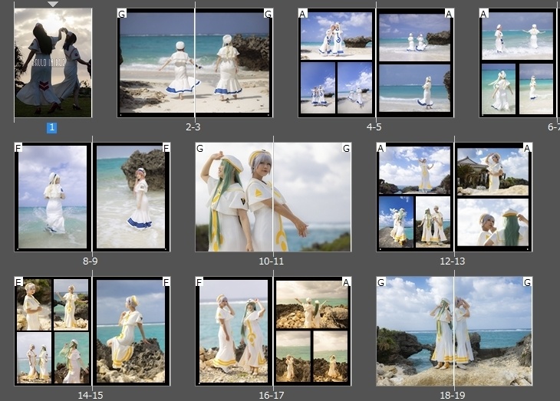Click the highlighted page number 1 label
This screenshot has width=560, height=401.
click(x=52, y=127)
